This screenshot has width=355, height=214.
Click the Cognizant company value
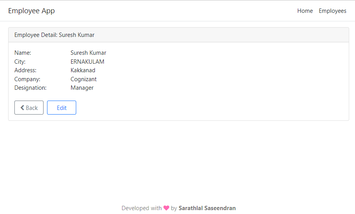click(84, 79)
